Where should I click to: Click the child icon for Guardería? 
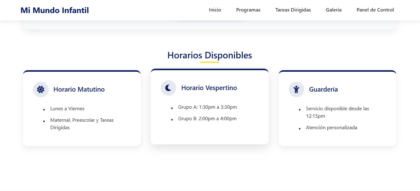(296, 89)
